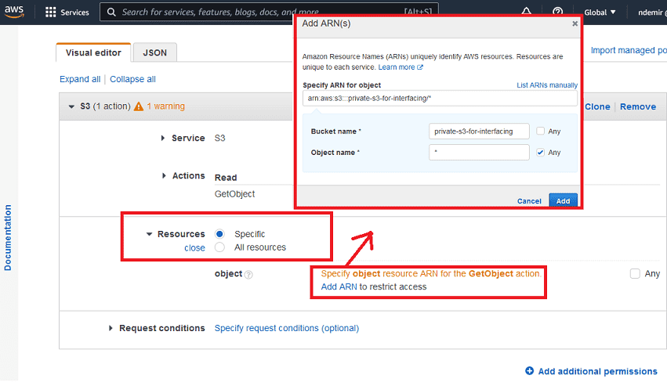Select the All resources radio button
The width and height of the screenshot is (667, 382).
pyautogui.click(x=219, y=247)
